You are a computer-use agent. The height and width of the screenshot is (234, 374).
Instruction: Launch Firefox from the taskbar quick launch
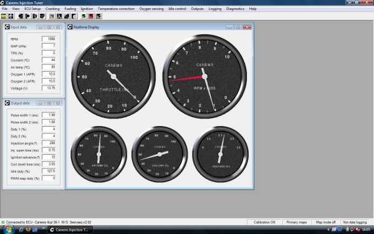28,230
